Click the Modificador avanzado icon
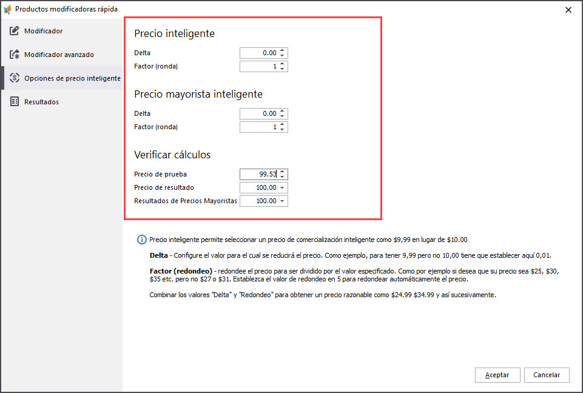This screenshot has width=583, height=393. tap(14, 55)
